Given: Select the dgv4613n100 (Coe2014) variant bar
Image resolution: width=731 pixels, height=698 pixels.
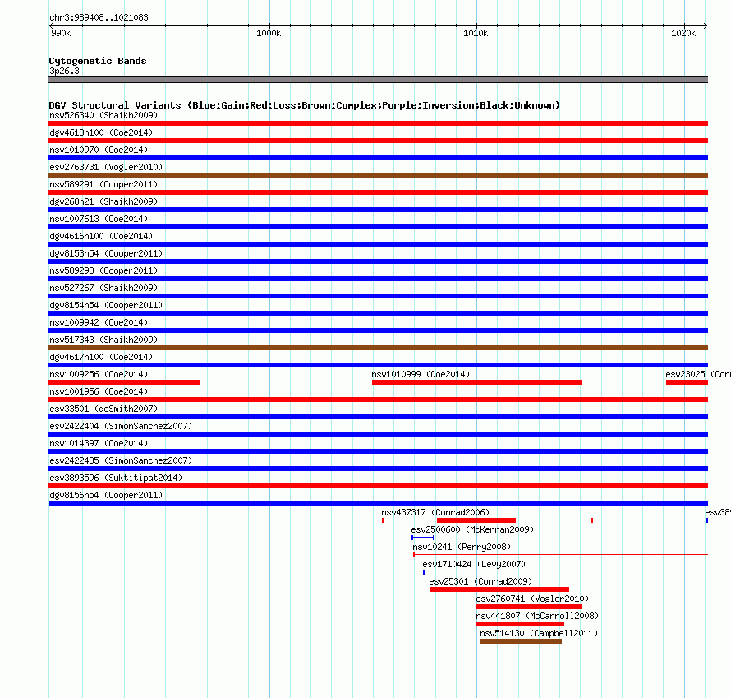Looking at the screenshot, I should click(378, 141).
